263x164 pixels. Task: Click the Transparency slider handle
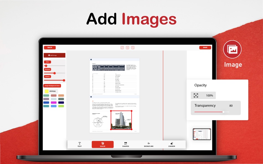click(x=223, y=112)
